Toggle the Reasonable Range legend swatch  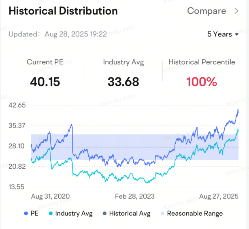[x=162, y=213]
